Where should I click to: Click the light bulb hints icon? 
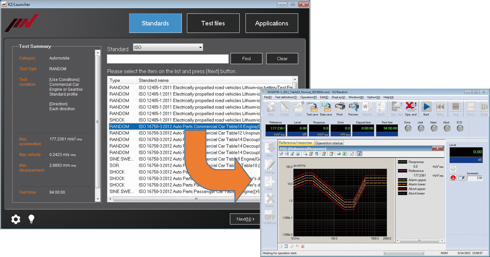pyautogui.click(x=31, y=219)
